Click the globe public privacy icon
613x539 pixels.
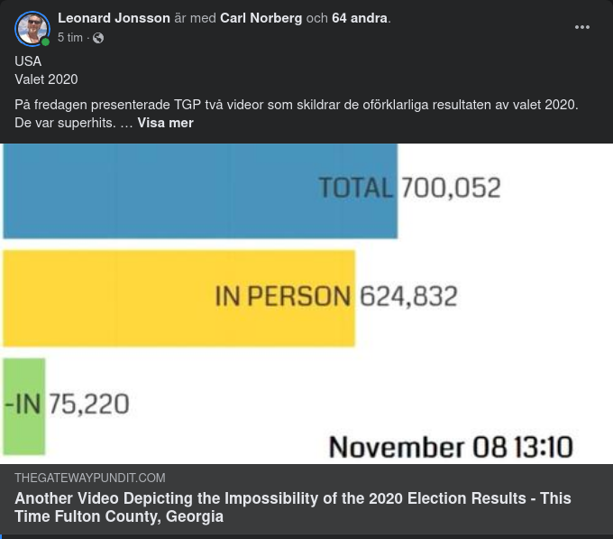pos(98,38)
